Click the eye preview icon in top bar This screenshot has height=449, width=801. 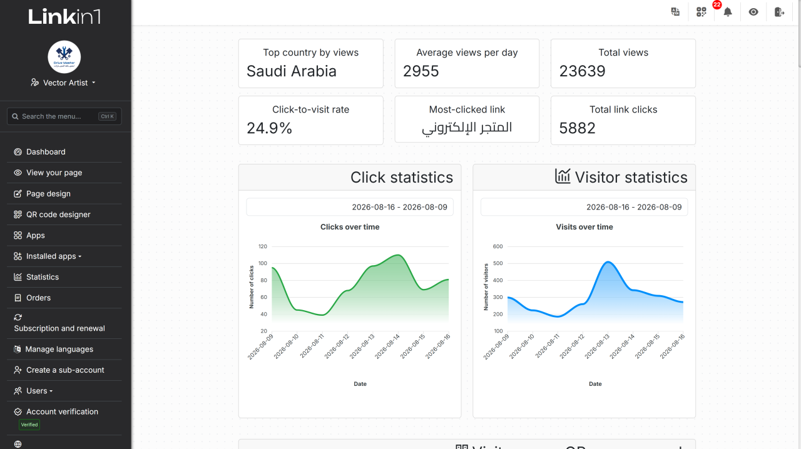coord(753,12)
